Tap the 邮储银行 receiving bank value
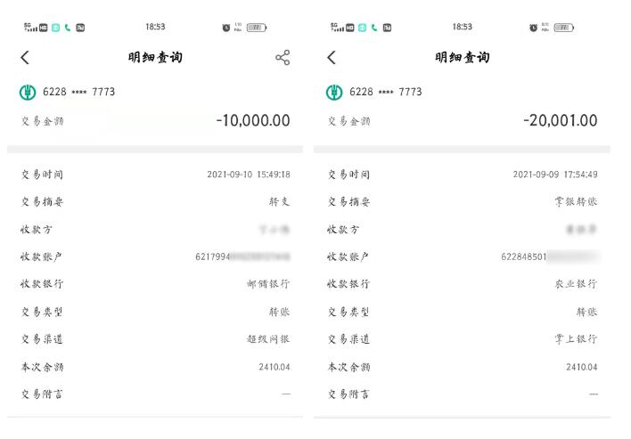This screenshot has width=631, height=439. 268,284
